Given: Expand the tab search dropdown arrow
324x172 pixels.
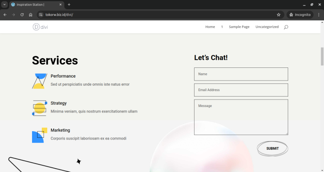Looking at the screenshot, I should point(4,5).
